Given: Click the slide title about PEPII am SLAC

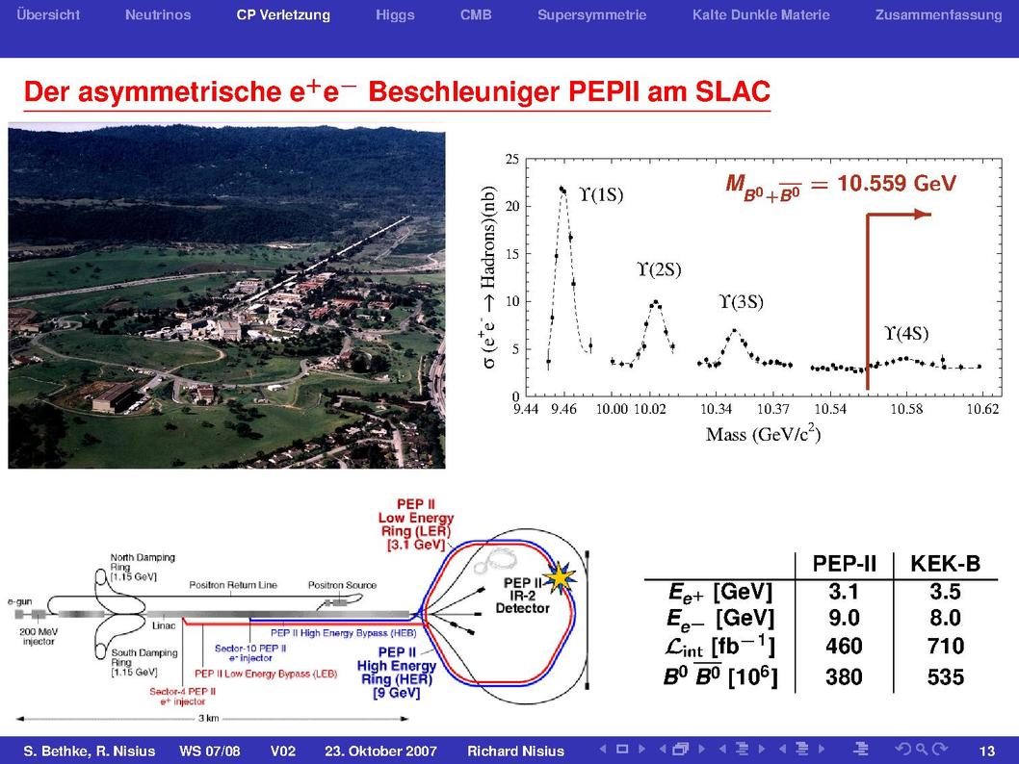Looking at the screenshot, I should tap(397, 91).
